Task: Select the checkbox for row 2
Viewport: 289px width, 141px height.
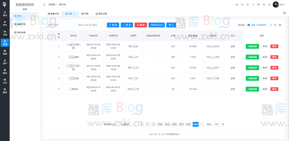Action: [x=50, y=57]
